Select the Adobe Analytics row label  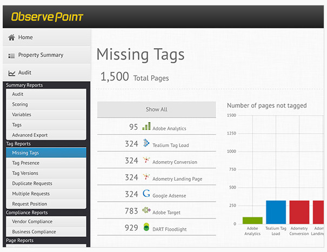(x=169, y=129)
